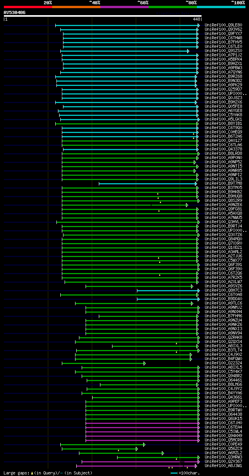Click the UniRef100_B9DG40 label

(223, 299)
